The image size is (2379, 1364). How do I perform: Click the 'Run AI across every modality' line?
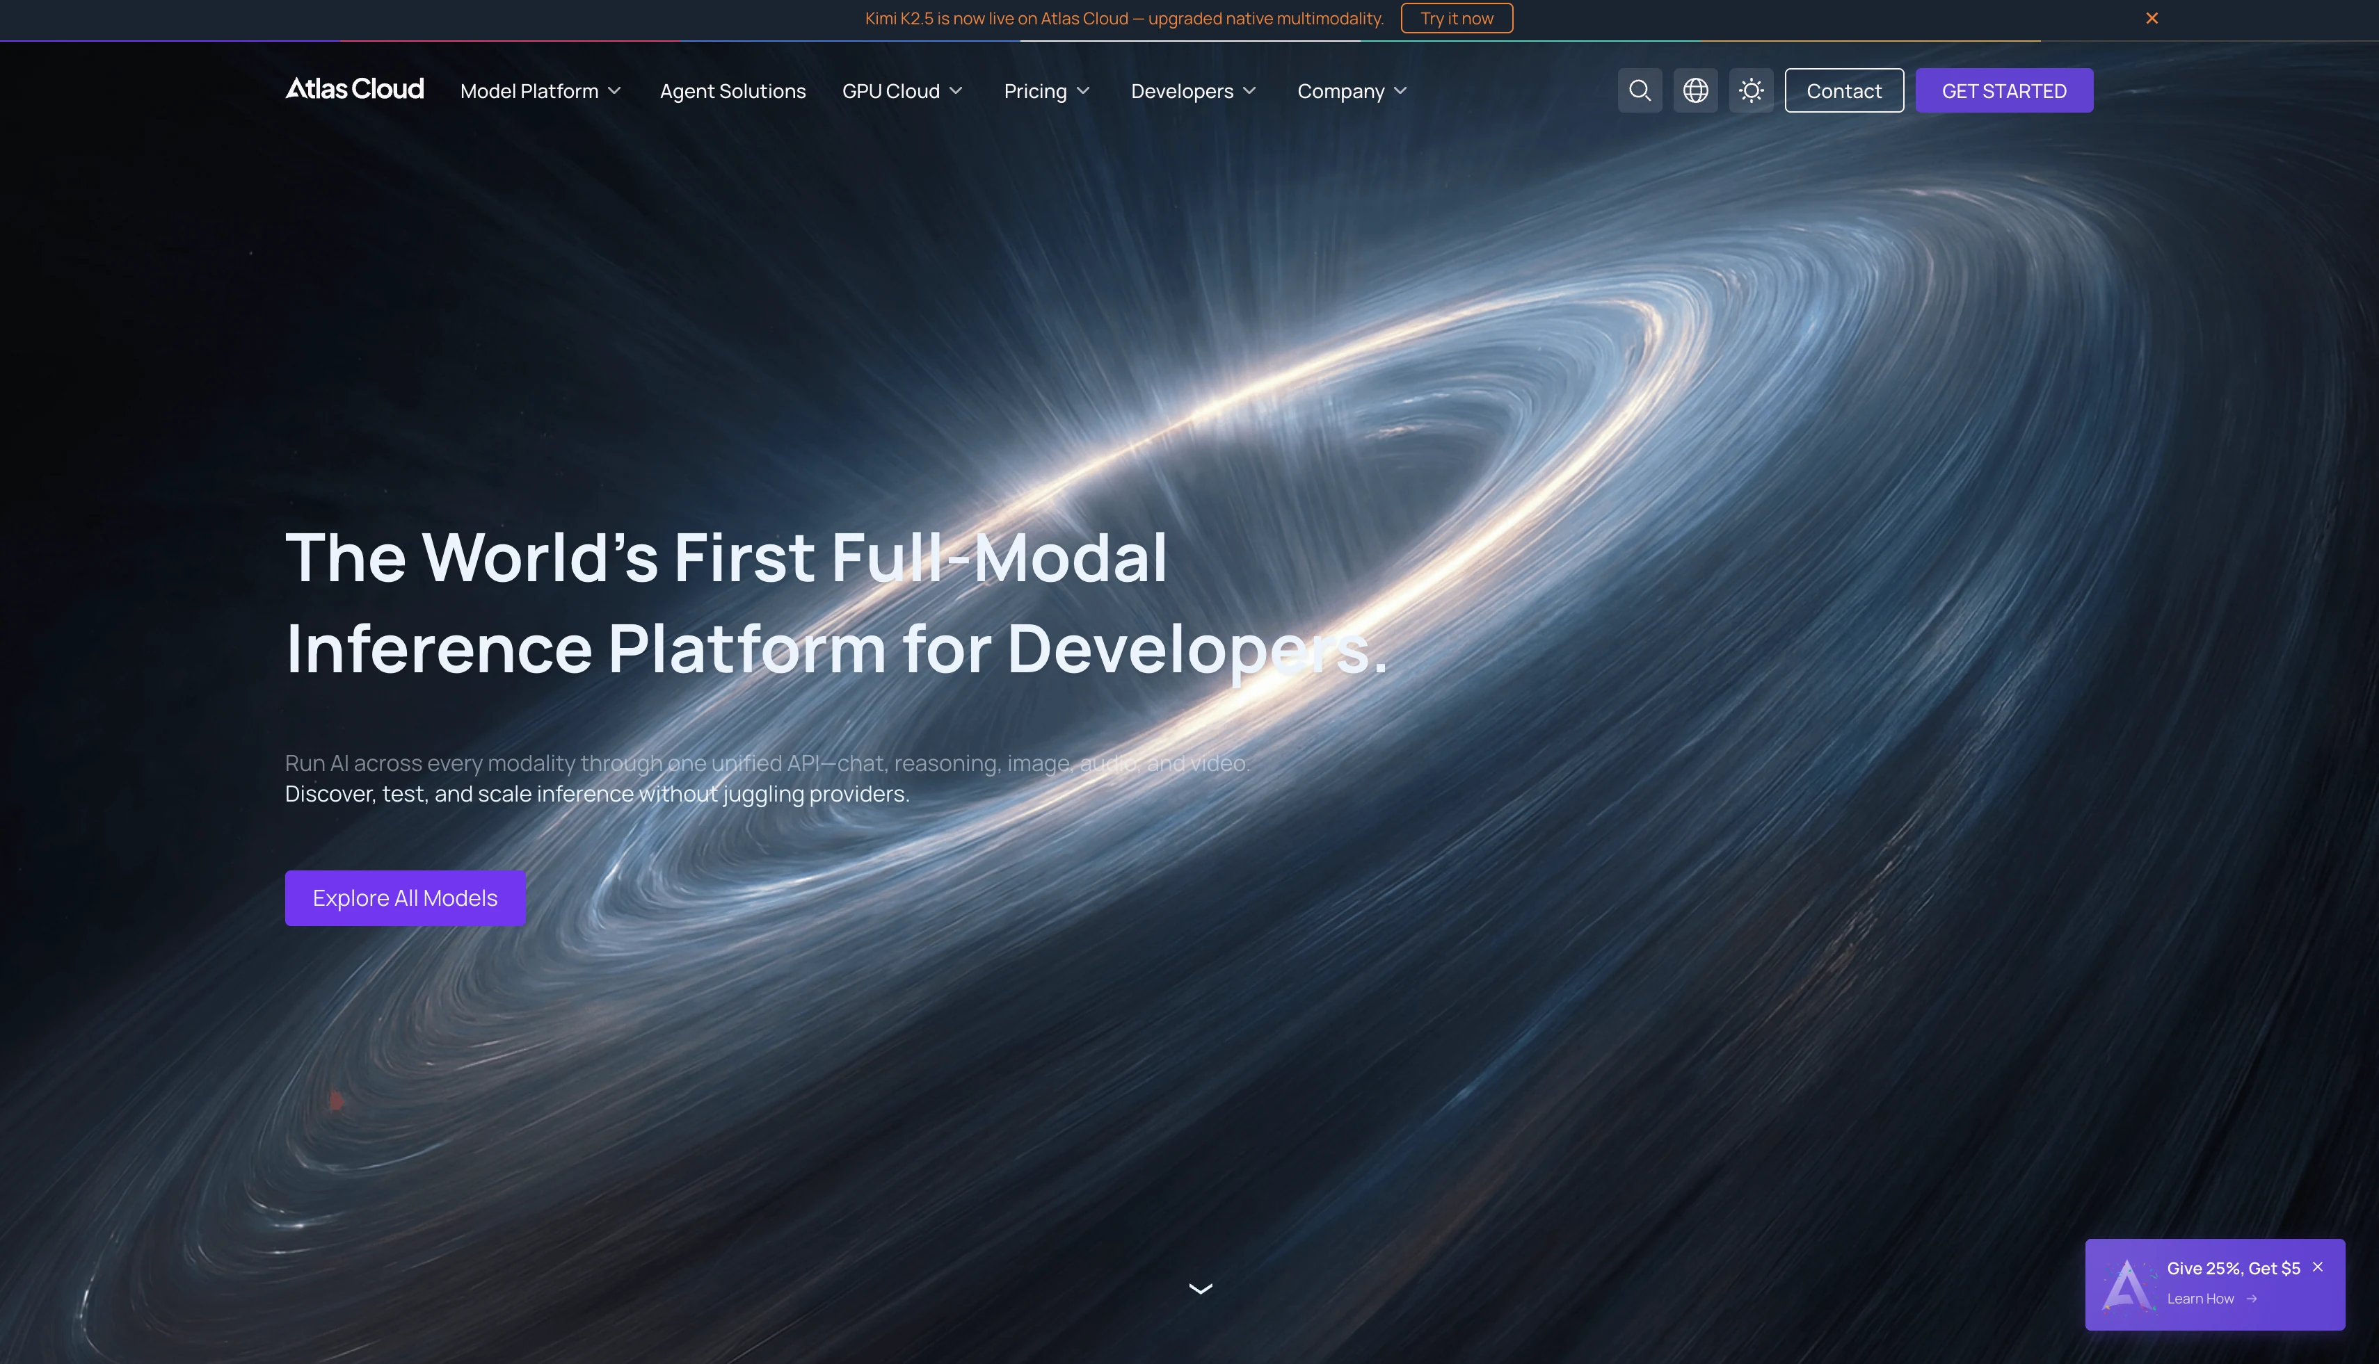click(768, 763)
